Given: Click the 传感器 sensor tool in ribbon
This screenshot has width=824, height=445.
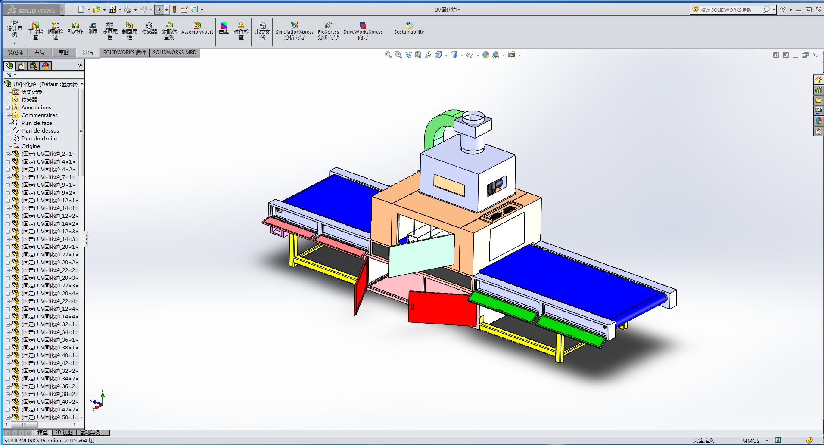Looking at the screenshot, I should (x=149, y=29).
